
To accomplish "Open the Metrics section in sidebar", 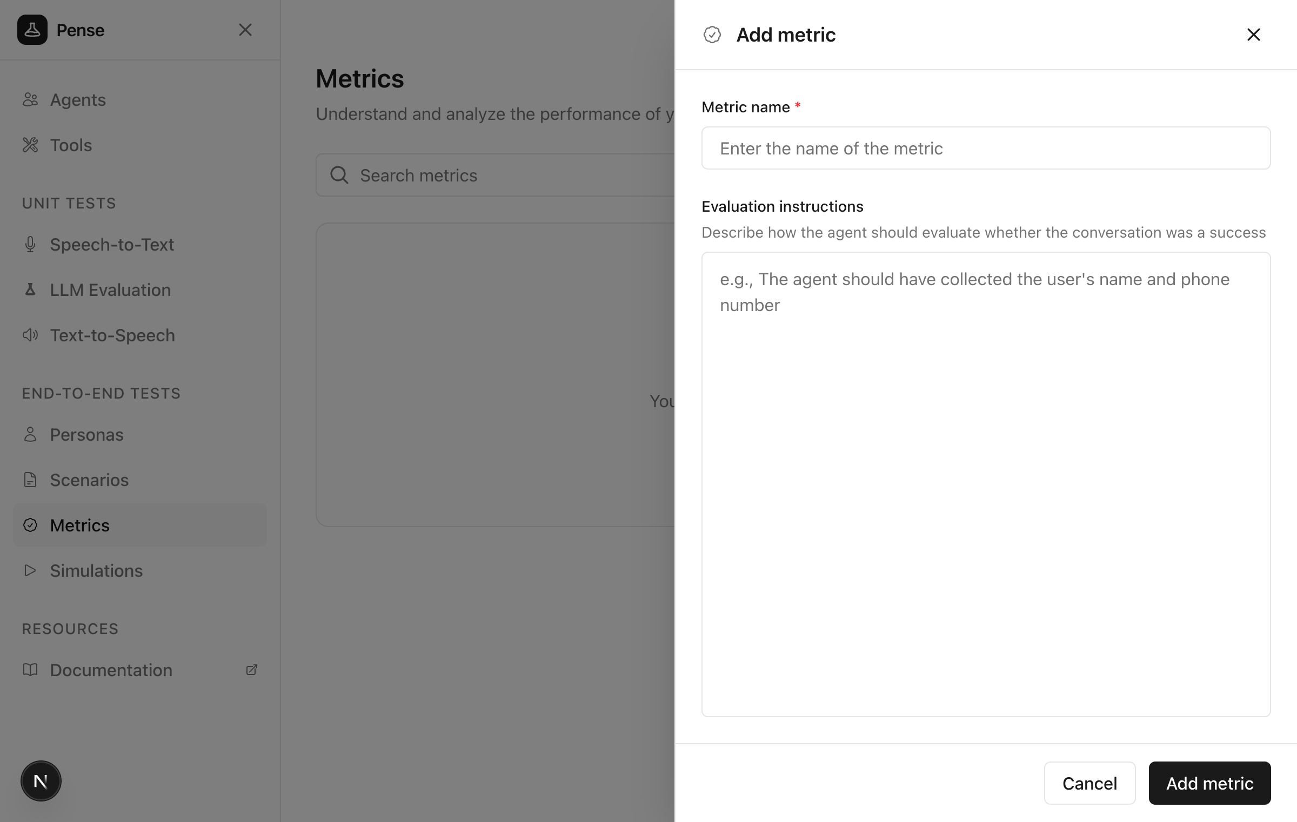I will coord(79,525).
